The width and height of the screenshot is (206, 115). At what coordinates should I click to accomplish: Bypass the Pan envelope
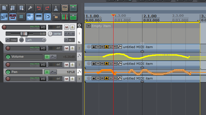click(x=47, y=72)
